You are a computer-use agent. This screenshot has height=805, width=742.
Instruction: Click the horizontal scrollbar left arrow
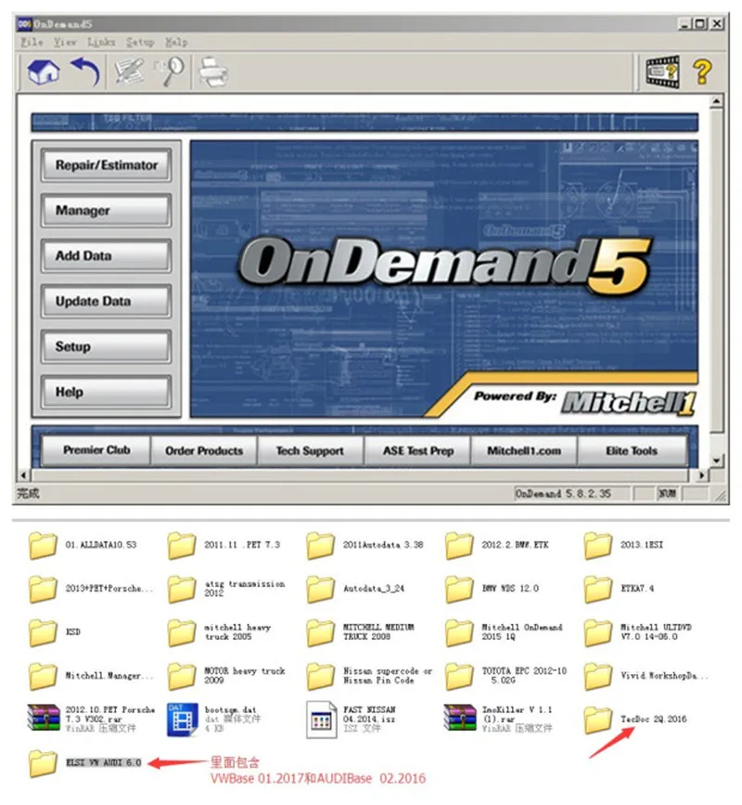(23, 475)
